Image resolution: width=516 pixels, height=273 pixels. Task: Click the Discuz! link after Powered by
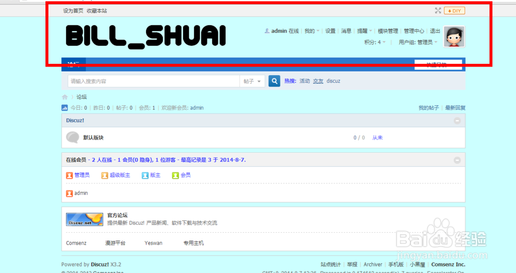(x=100, y=264)
